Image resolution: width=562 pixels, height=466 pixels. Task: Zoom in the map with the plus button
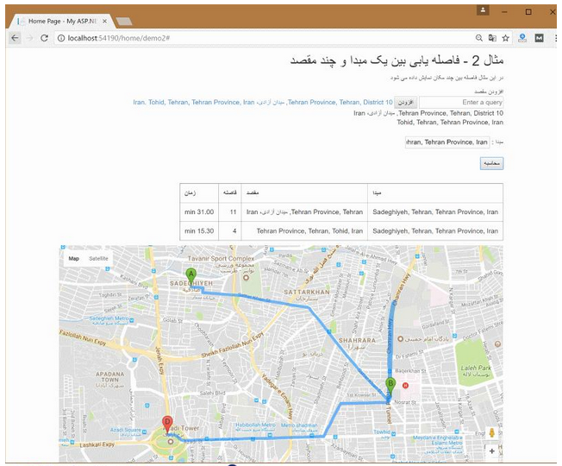(x=491, y=451)
